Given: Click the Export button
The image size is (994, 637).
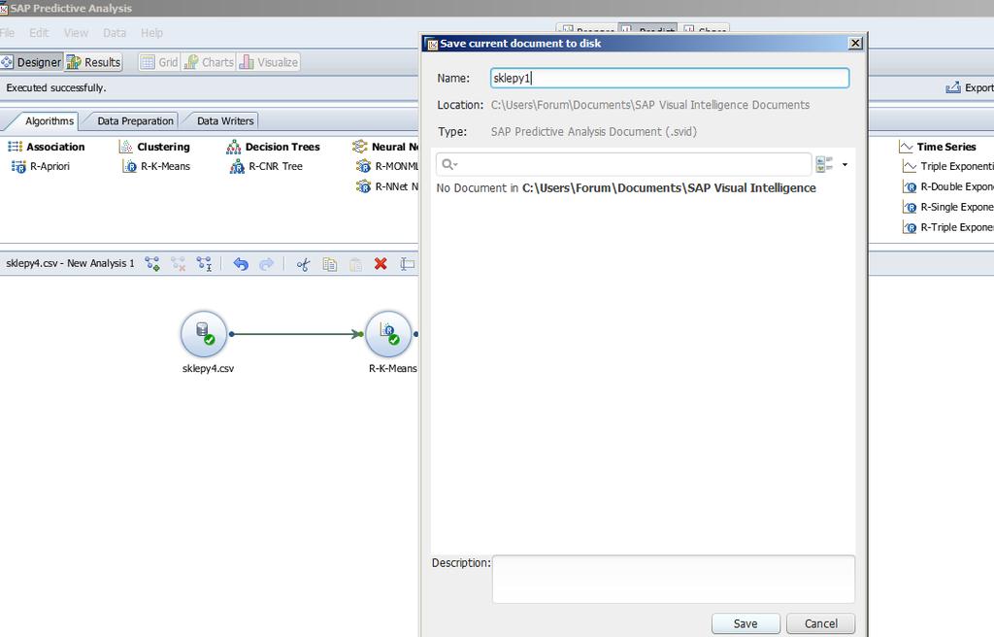Looking at the screenshot, I should coord(970,87).
